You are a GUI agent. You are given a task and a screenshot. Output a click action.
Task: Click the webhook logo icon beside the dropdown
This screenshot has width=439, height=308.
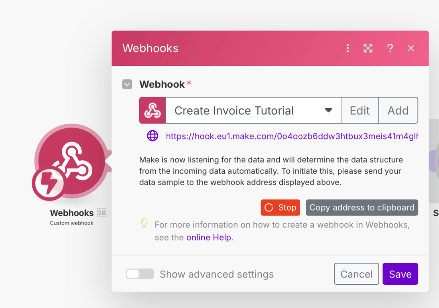point(152,111)
